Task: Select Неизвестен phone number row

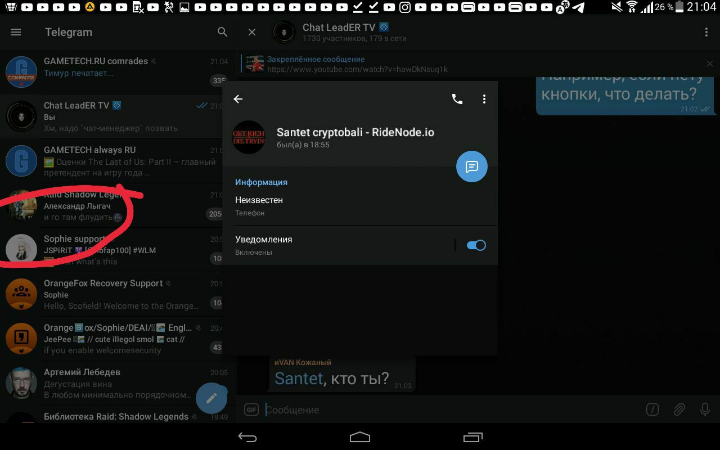Action: (360, 206)
